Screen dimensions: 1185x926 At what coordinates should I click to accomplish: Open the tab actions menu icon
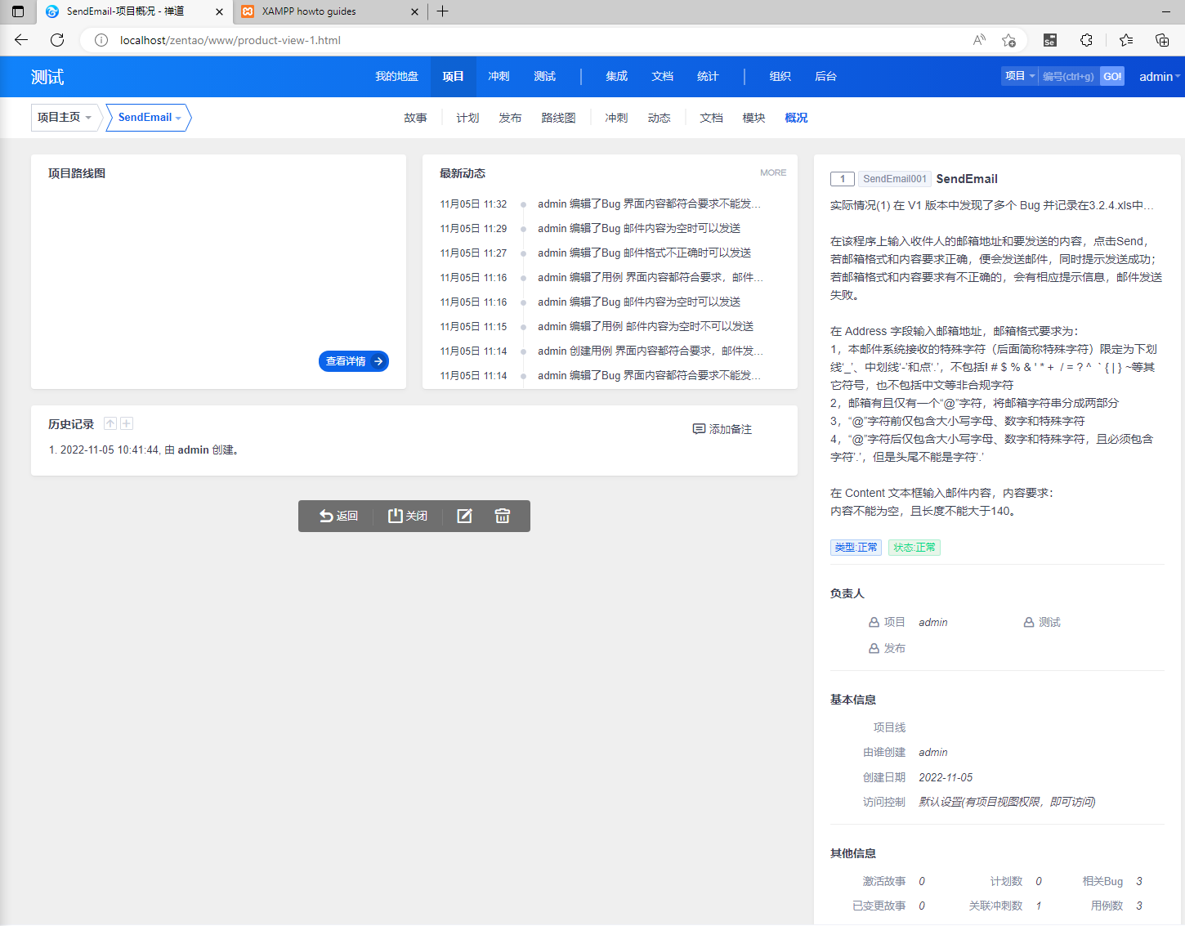(18, 11)
